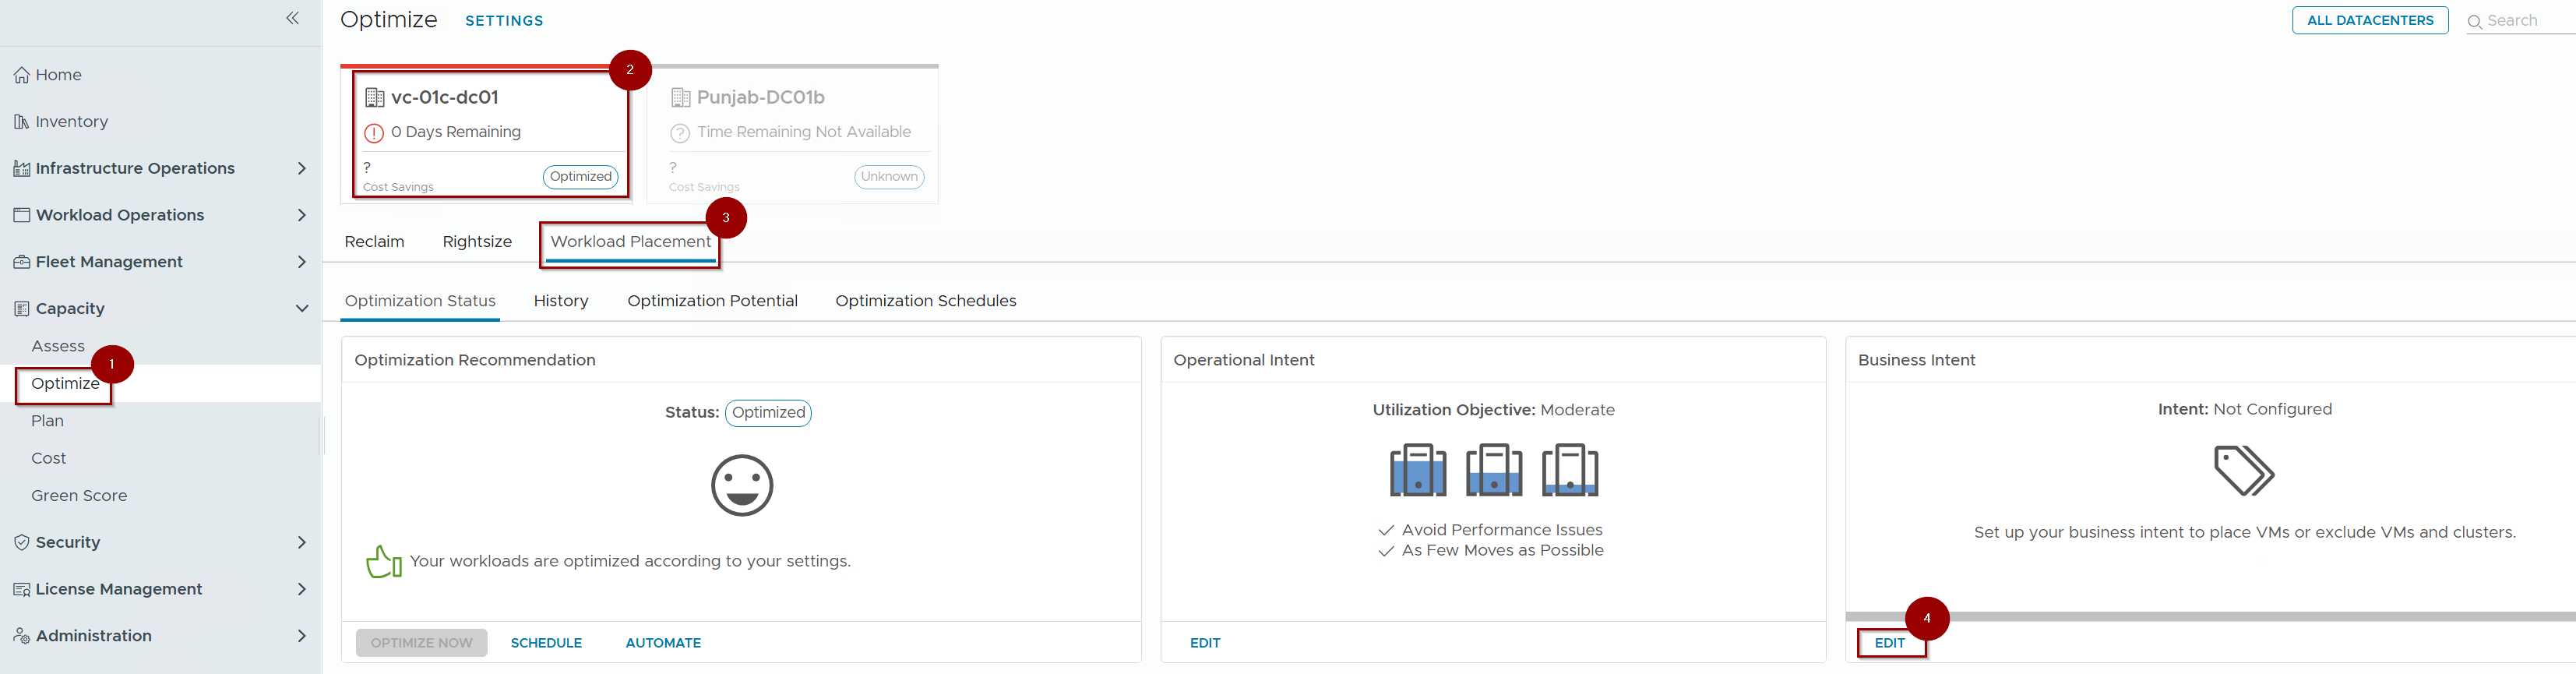Image resolution: width=2576 pixels, height=674 pixels.
Task: Click the Inventory icon in sidebar
Action: point(21,122)
